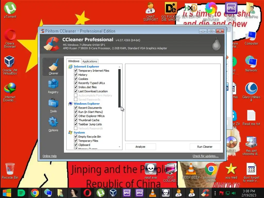Open Read me.txt desktop file
The width and height of the screenshot is (264, 198).
point(251,118)
